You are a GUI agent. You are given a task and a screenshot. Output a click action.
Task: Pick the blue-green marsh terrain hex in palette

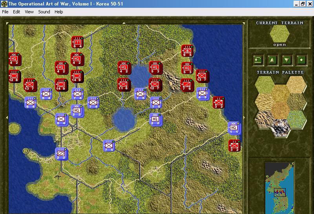point(296,118)
